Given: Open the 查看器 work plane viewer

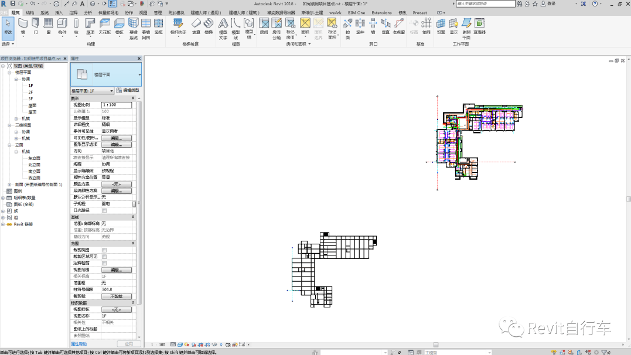Looking at the screenshot, I should 480,26.
